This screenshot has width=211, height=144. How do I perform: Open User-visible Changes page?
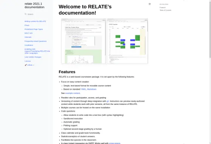click(33, 57)
